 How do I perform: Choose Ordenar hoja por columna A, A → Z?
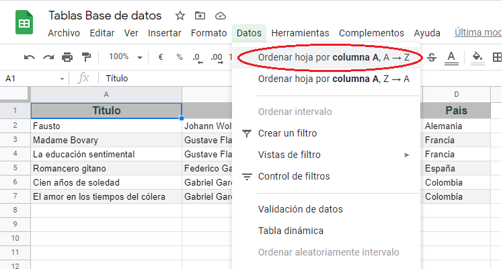point(334,58)
